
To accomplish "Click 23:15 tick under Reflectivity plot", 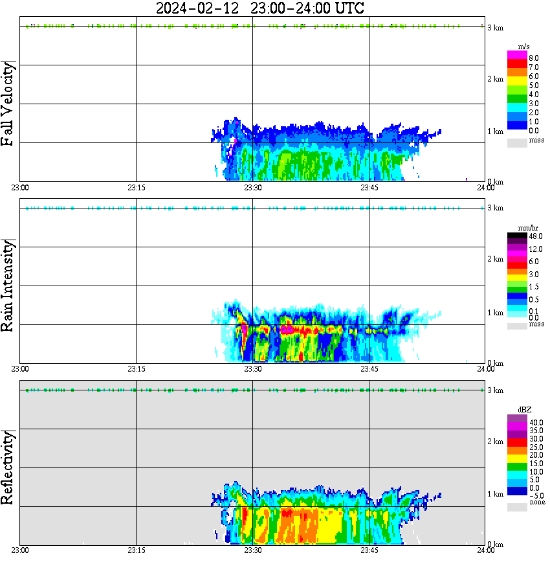I will pos(137,550).
